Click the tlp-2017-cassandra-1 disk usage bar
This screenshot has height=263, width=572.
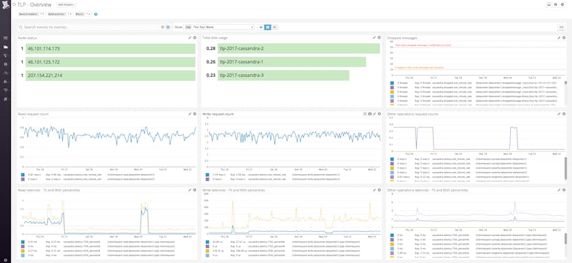[x=292, y=62]
